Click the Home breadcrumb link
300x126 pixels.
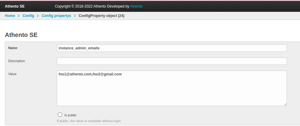click(10, 16)
